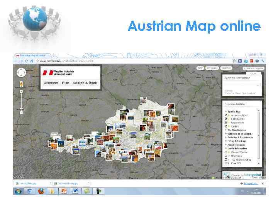The image size is (278, 208).
Task: Open the wrench settings menu icon
Action: 263,61
